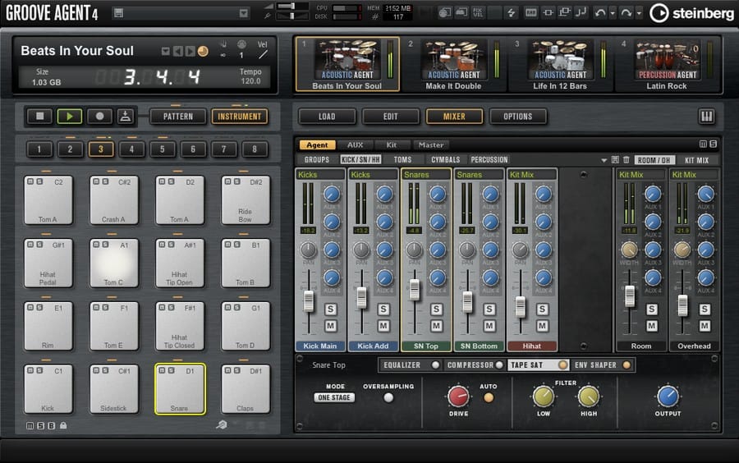Toggle the keyboard display icon at right
Viewport: 739px width, 463px height.
[706, 117]
